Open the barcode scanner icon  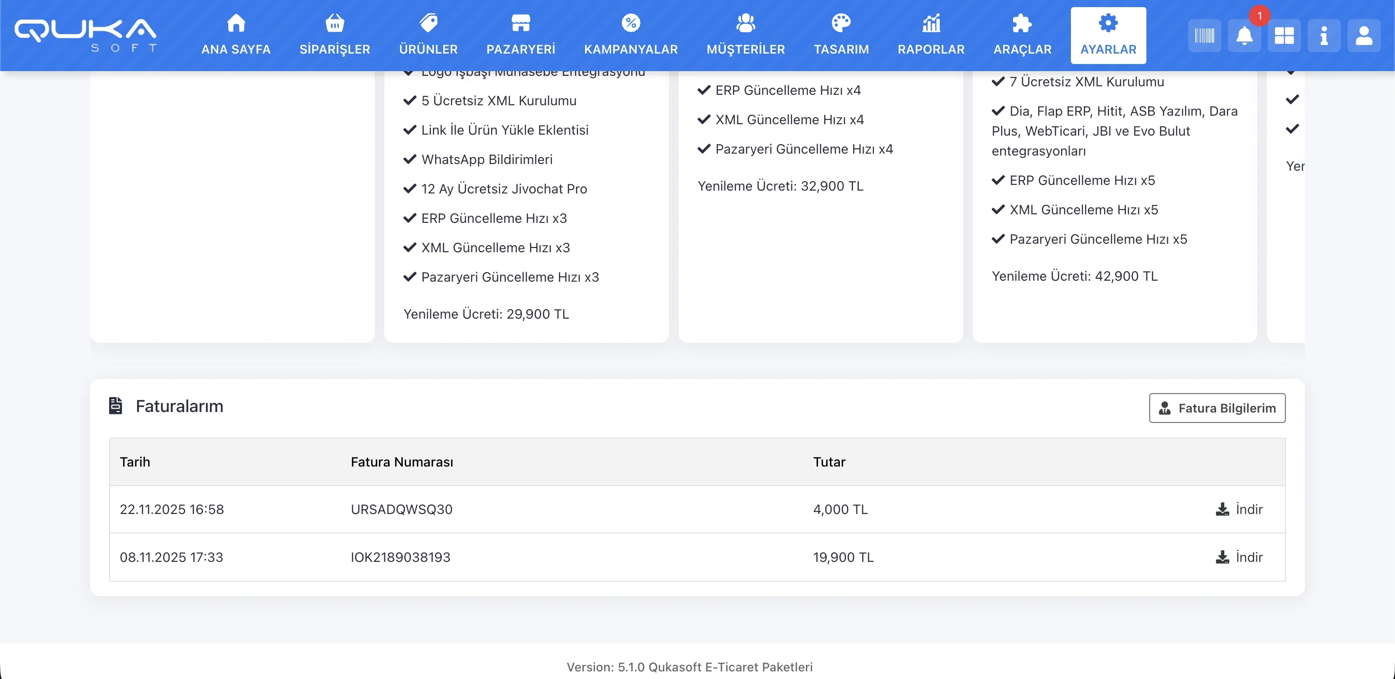coord(1204,36)
